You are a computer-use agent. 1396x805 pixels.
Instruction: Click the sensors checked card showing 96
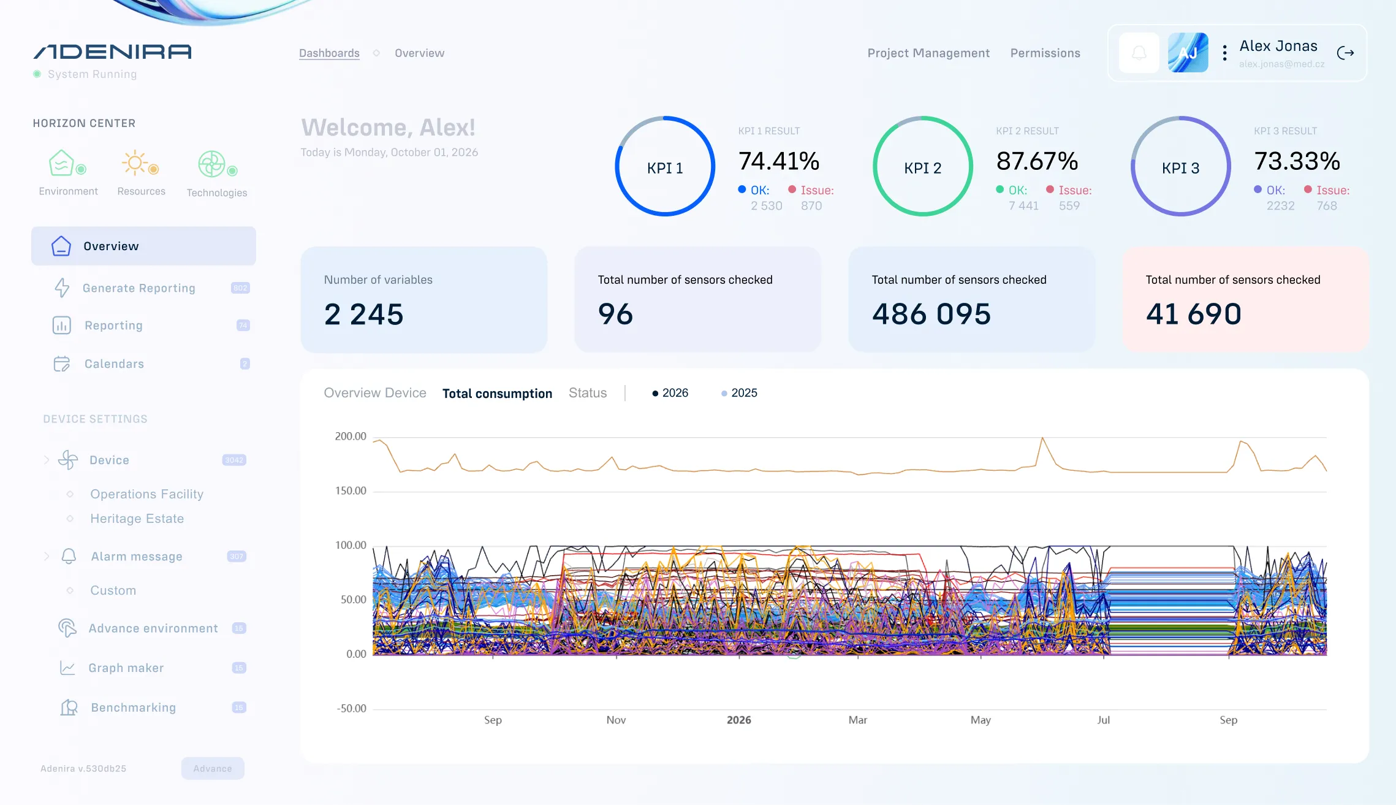[x=697, y=299]
